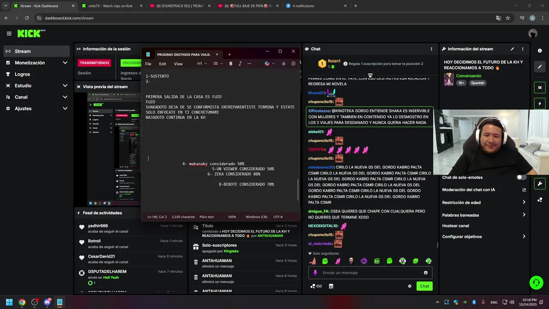This screenshot has width=549, height=309.
Task: Click dmigue_FA username in chat
Action: pos(318,211)
